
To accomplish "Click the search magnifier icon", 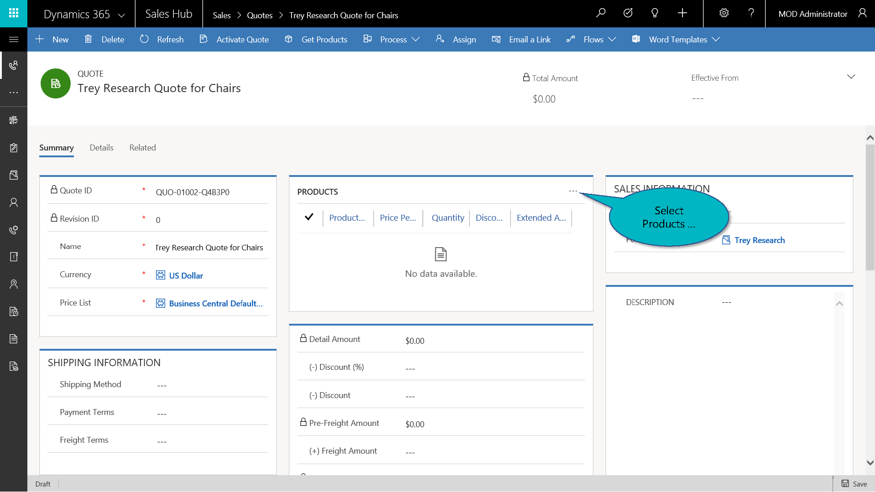I will [x=601, y=13].
